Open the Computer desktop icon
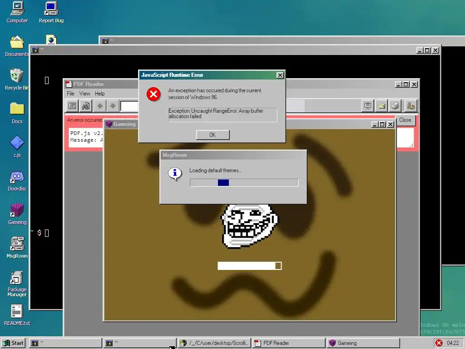The image size is (465, 349). pos(17,12)
